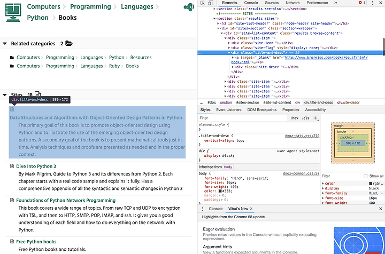
Task: Select the Styles tab
Action: (x=205, y=110)
